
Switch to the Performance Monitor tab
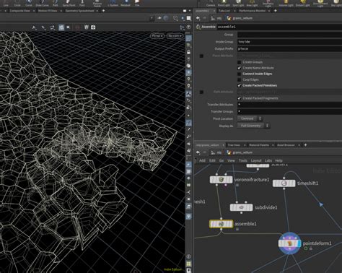click(252, 11)
